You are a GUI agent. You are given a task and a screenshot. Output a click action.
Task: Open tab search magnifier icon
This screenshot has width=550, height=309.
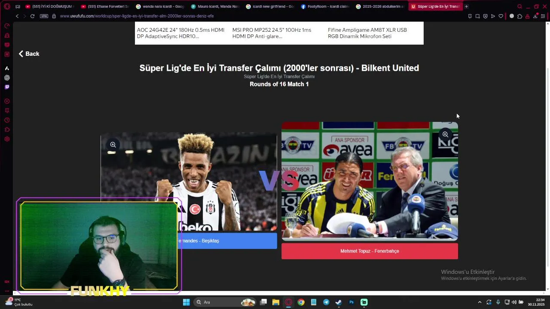click(x=519, y=6)
